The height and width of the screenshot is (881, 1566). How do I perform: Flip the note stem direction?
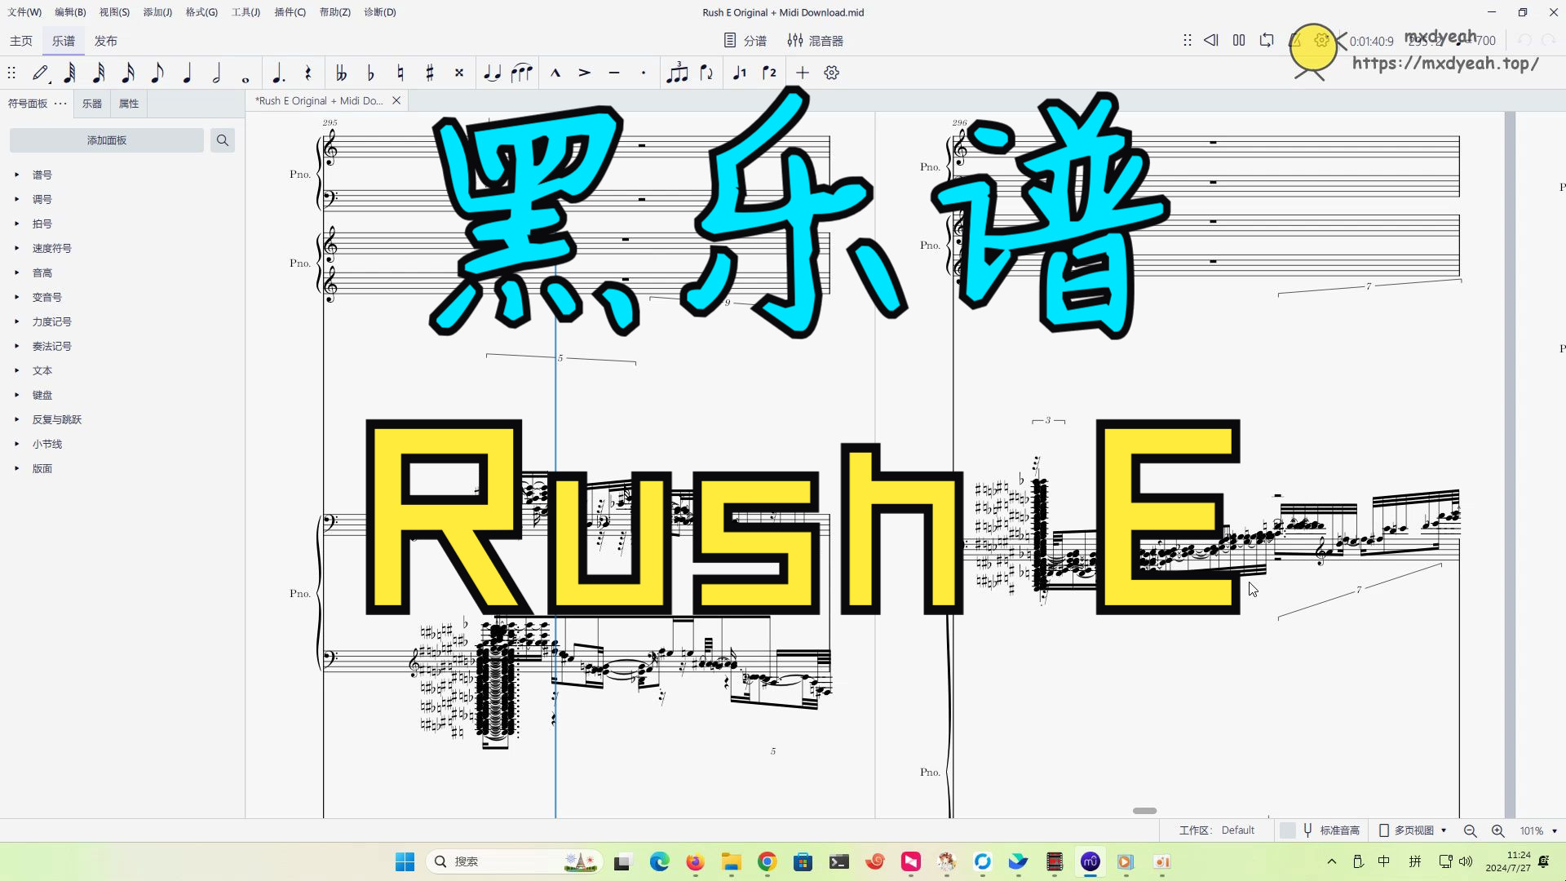(x=706, y=73)
